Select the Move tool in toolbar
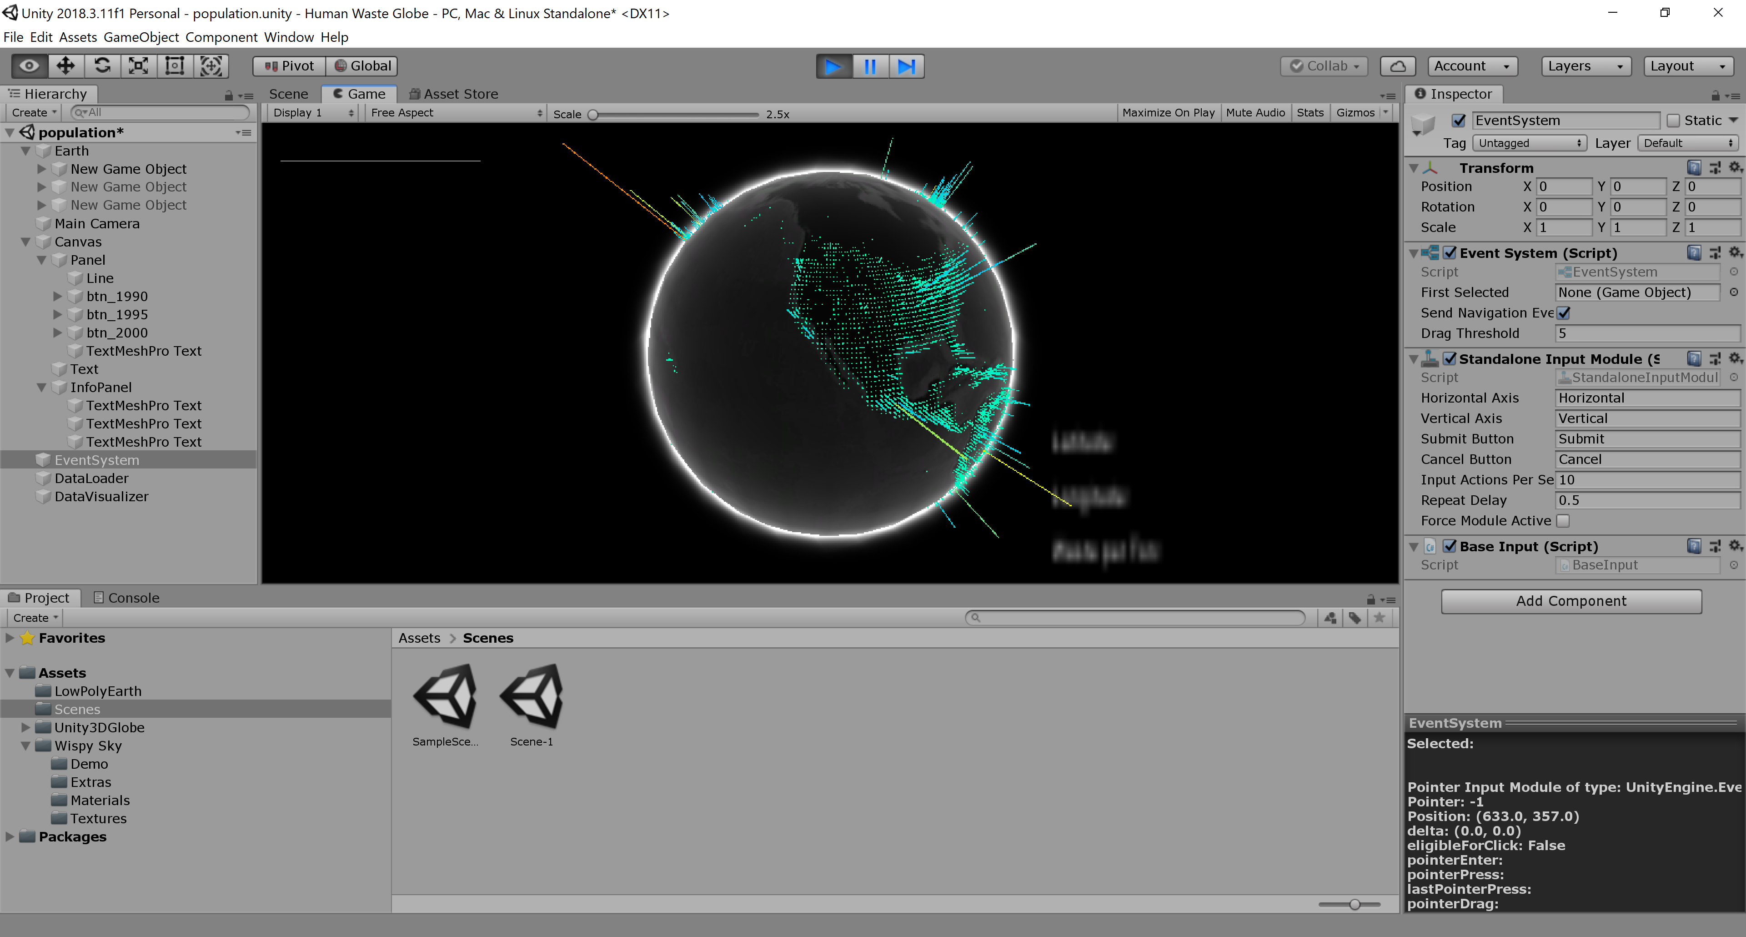 [x=65, y=66]
